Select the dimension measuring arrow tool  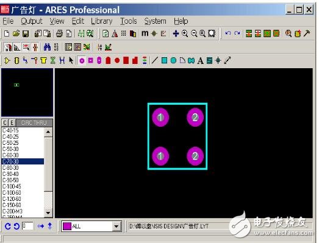pos(228,60)
